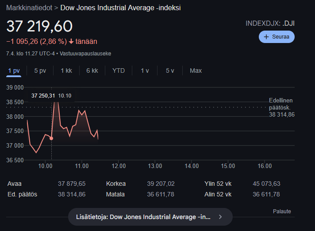Click the daily change -1 095,26 (2,86 %)
This screenshot has height=231, width=315.
[37, 42]
